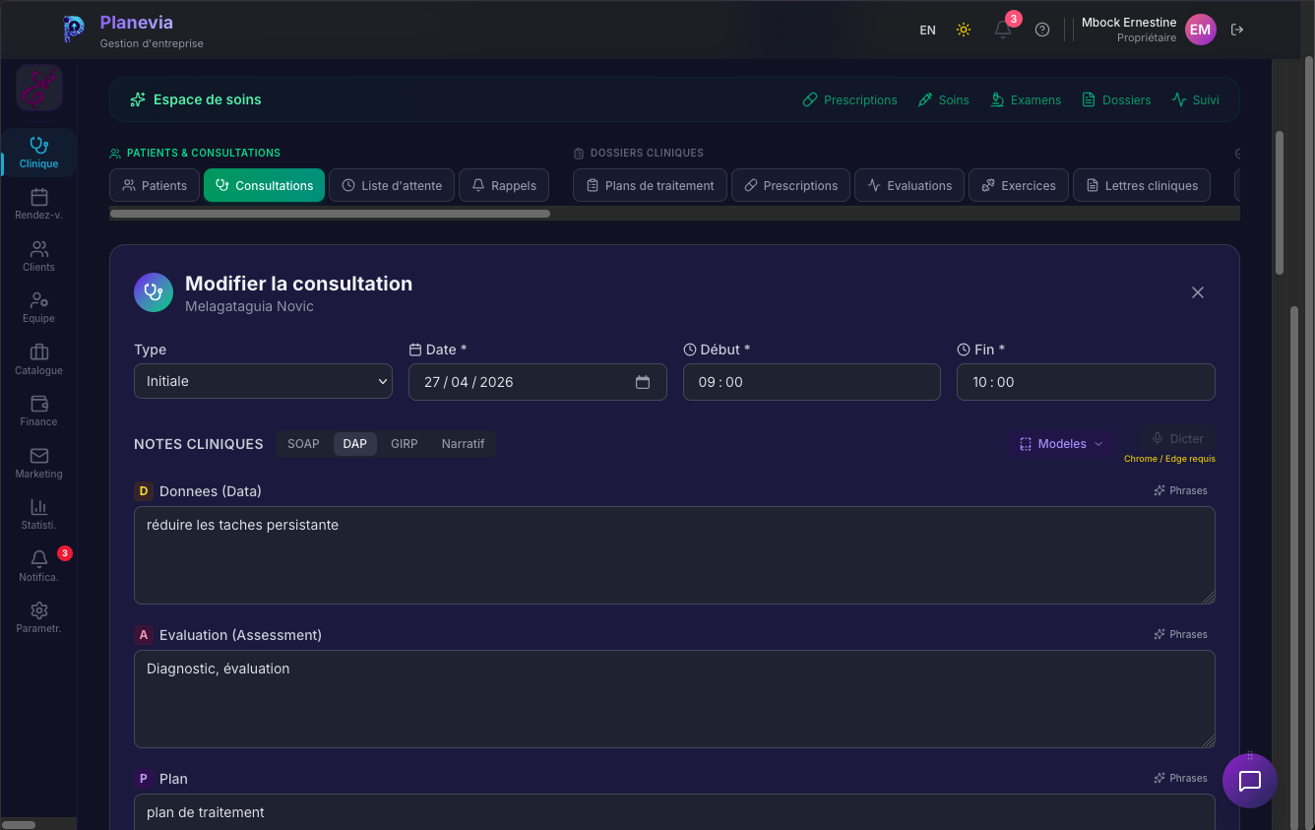Open the notifications bell in header
The width and height of the screenshot is (1315, 830).
click(x=1003, y=30)
